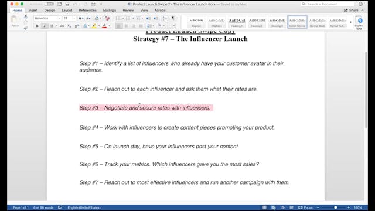The width and height of the screenshot is (375, 211).
Task: Go to References tab
Action: coord(87,11)
